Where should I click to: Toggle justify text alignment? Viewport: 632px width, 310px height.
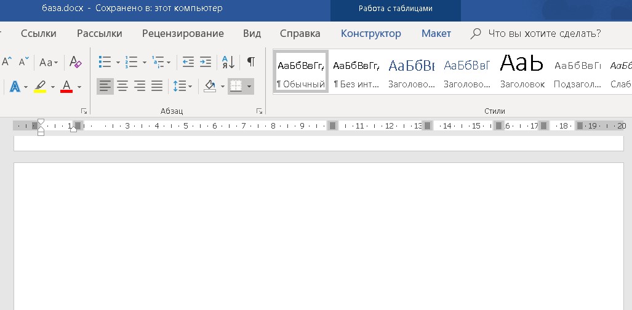[157, 87]
